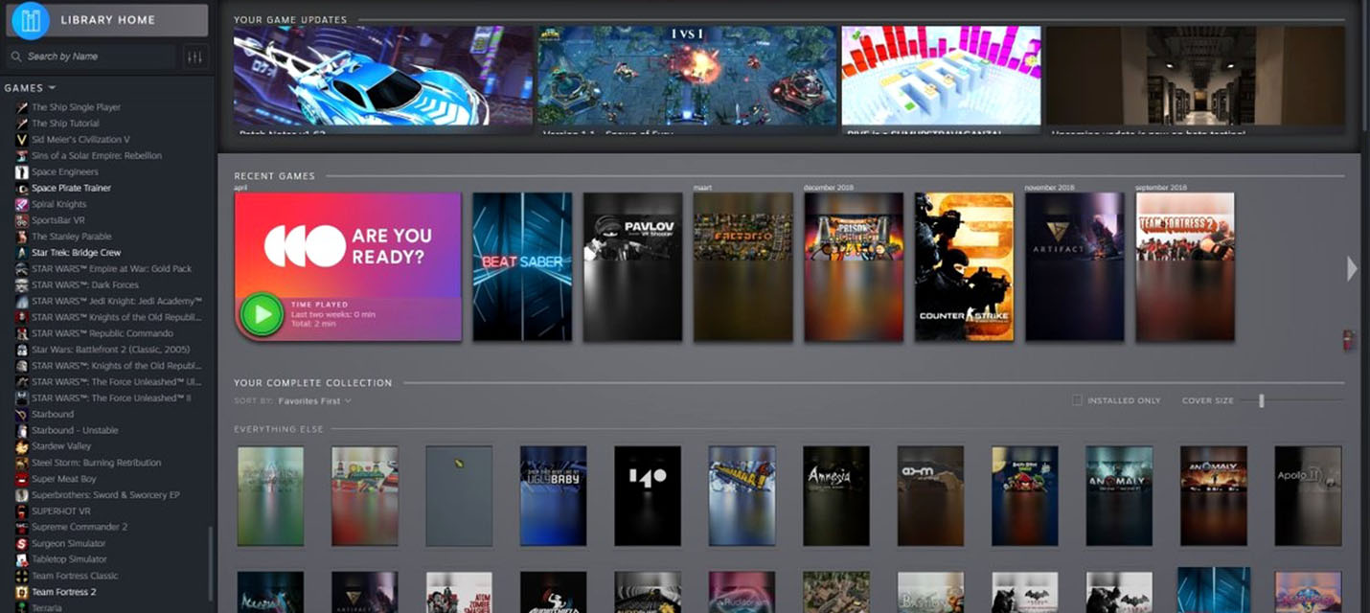This screenshot has width=1370, height=613.
Task: Adjust the Cover Size slider handle
Action: point(1262,400)
